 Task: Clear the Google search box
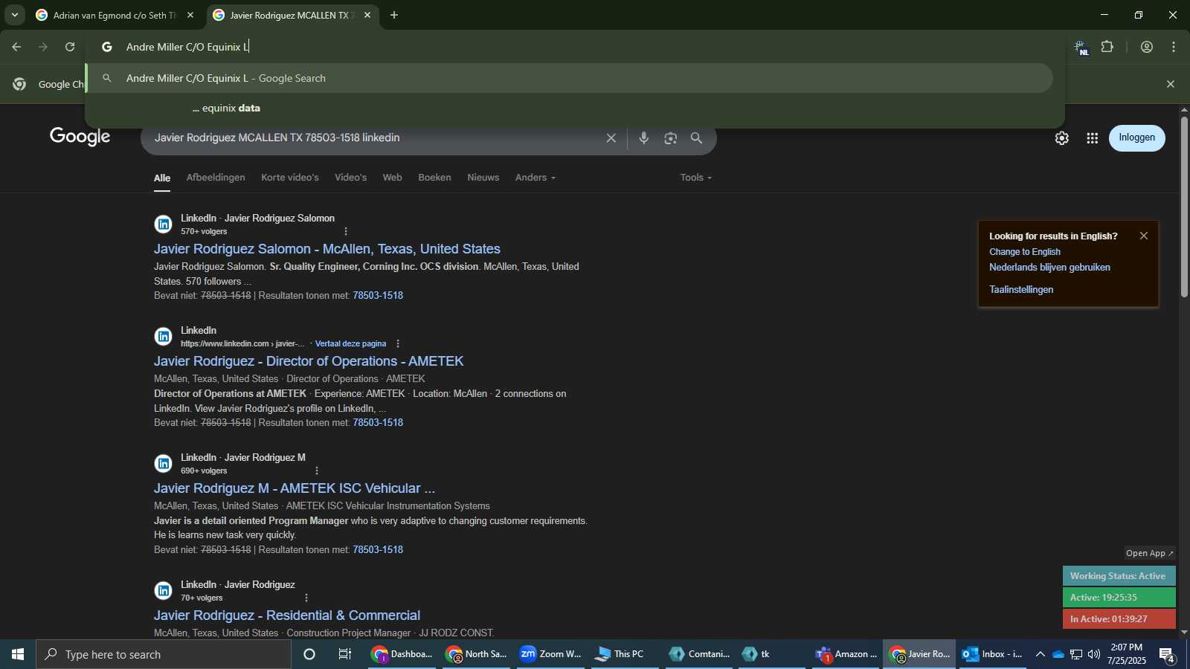[611, 138]
